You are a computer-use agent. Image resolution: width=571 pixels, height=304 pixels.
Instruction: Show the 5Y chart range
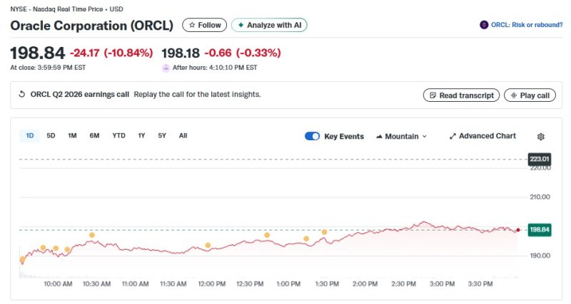click(162, 135)
